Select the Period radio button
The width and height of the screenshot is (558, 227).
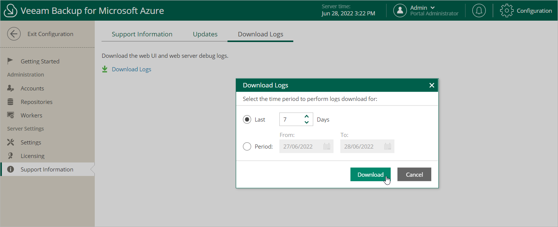pos(247,146)
